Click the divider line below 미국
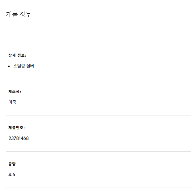Screen dimensions: 191x191 (x=98, y=115)
